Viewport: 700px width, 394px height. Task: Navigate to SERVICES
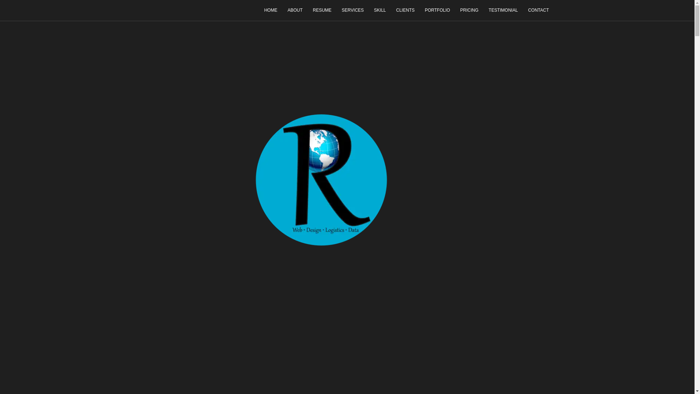tap(353, 10)
